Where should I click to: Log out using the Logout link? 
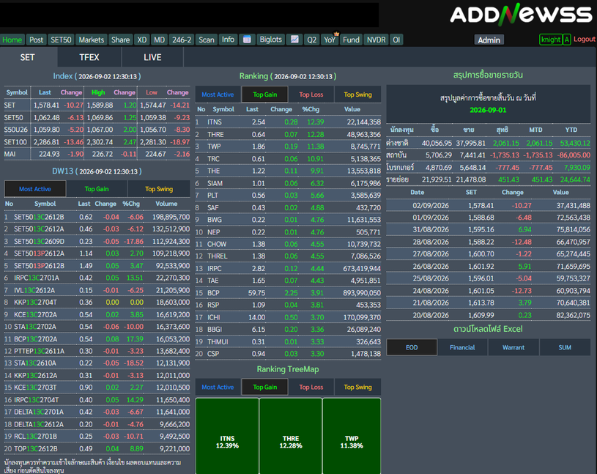coord(584,40)
